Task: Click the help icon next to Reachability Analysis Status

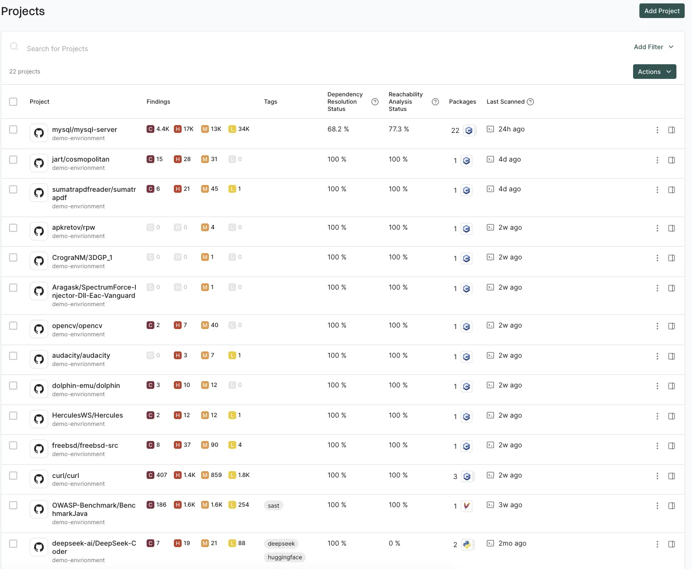Action: (435, 101)
